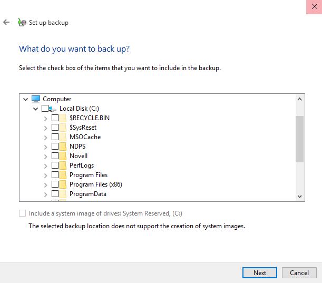This screenshot has height=283, width=322.
Task: Click the $RECYCLE.BIN folder icon
Action: point(63,118)
